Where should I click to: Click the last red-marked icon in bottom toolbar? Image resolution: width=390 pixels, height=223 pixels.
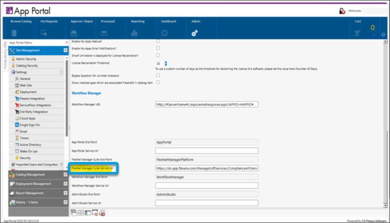coord(102,213)
